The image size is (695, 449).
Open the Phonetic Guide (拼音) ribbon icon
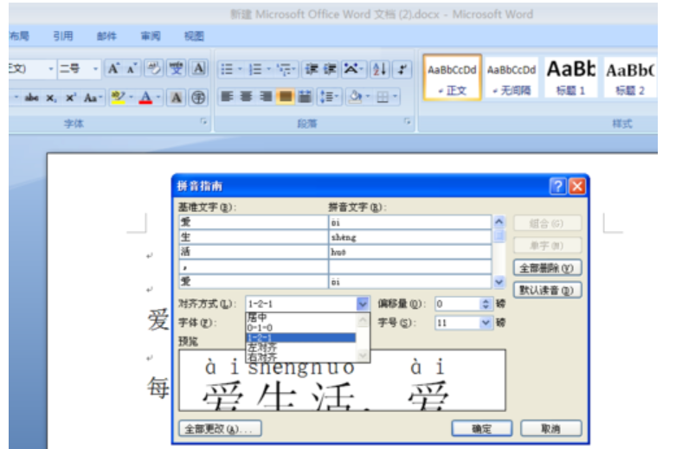(x=177, y=68)
